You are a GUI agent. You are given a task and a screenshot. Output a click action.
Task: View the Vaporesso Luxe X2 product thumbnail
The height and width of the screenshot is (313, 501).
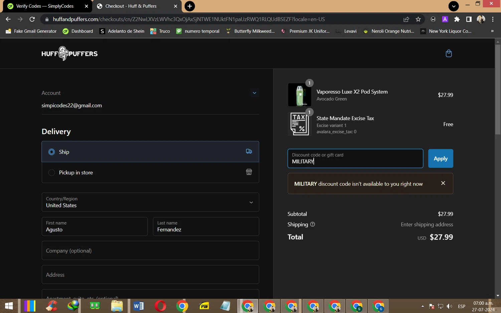click(300, 95)
